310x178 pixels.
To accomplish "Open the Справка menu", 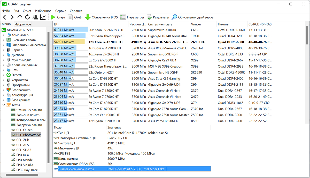I will coord(76,11).
